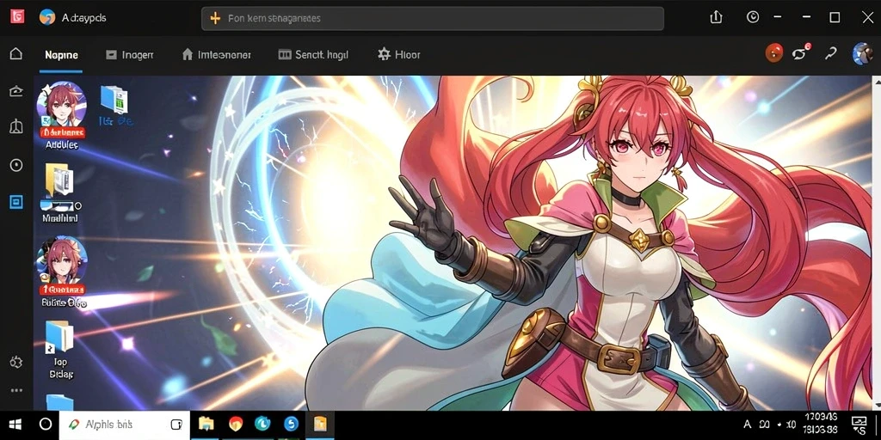881x440 pixels.
Task: Click the circle target sidebar icon
Action: click(16, 165)
